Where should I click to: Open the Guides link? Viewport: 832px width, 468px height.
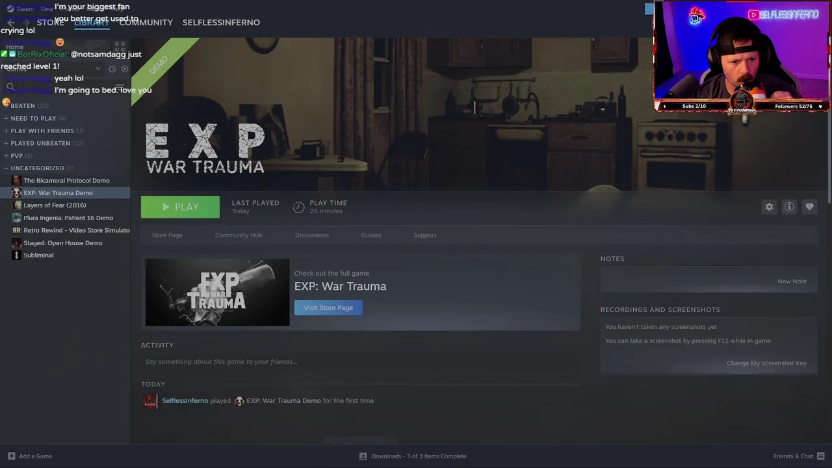(x=371, y=235)
